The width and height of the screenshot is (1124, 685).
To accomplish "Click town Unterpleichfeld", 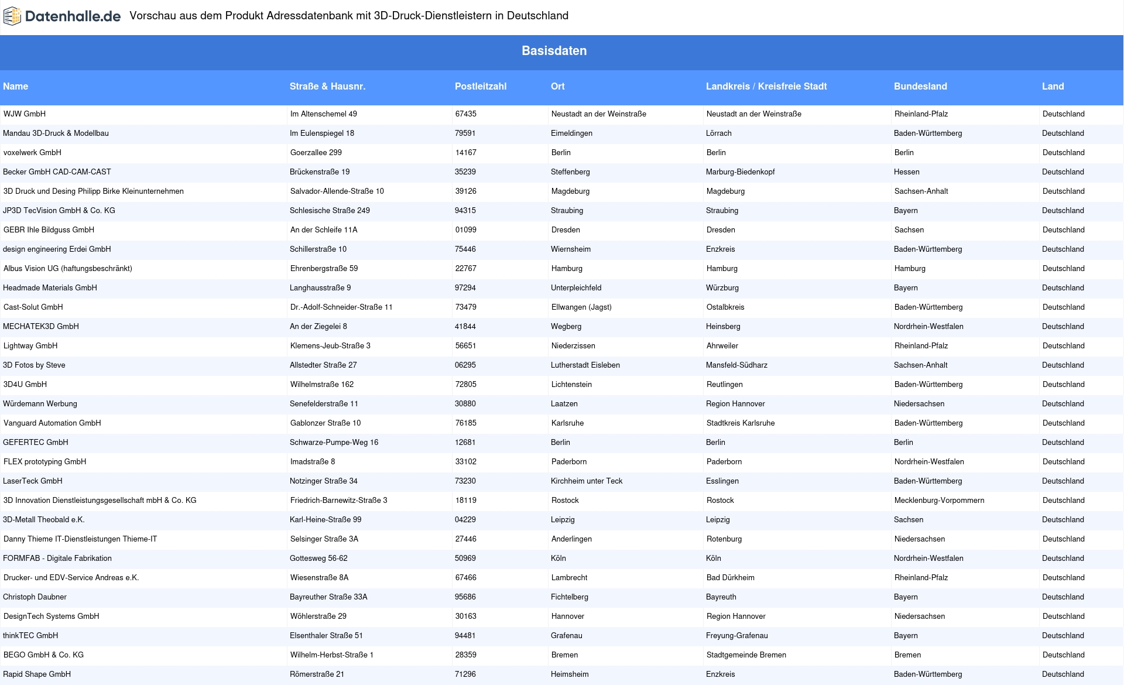I will [x=576, y=287].
